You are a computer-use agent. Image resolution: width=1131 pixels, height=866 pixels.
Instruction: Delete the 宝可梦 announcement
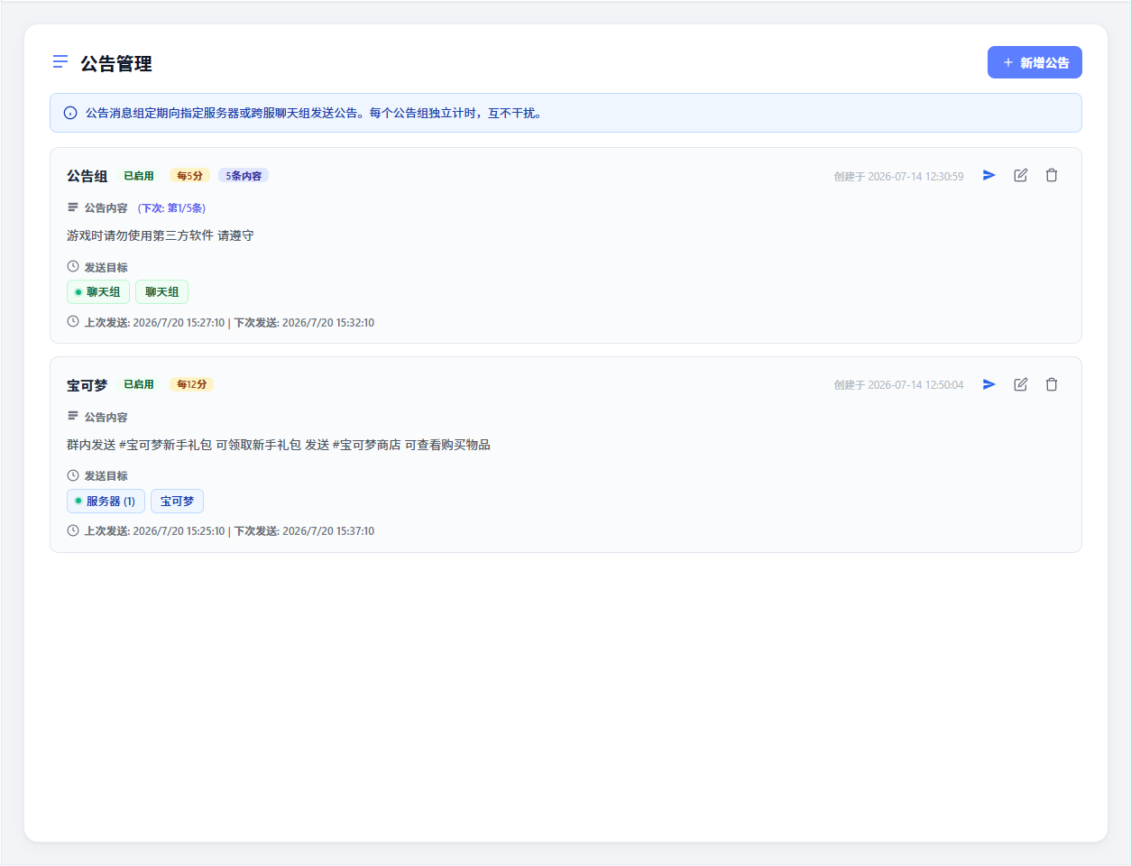pos(1052,384)
